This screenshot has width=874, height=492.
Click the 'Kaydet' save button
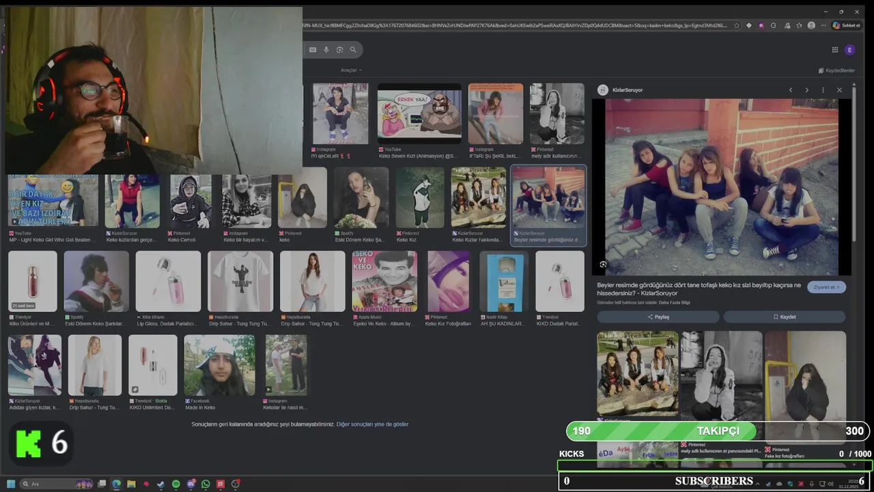point(785,317)
